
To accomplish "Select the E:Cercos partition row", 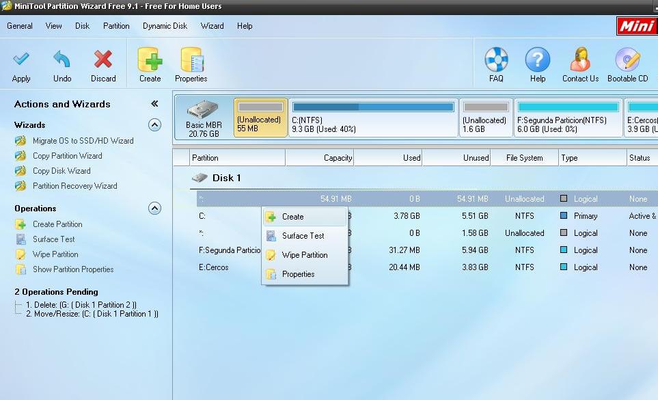I will [427, 267].
